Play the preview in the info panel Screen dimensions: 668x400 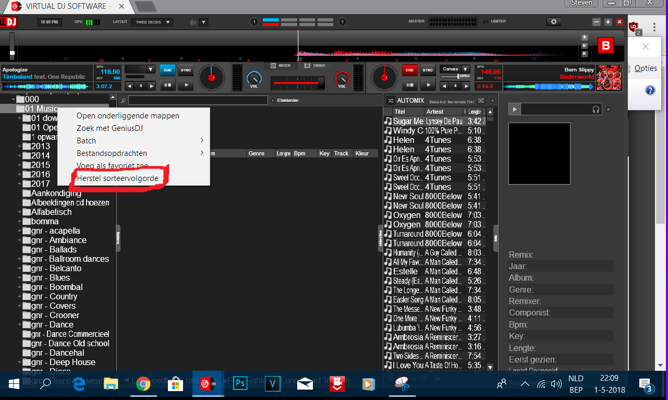point(515,109)
